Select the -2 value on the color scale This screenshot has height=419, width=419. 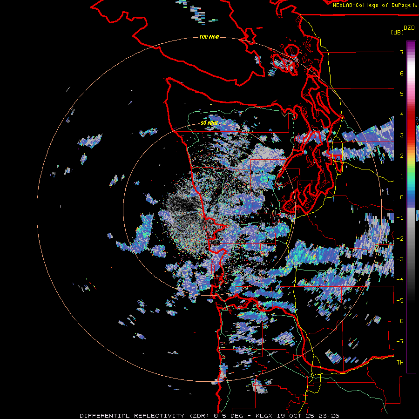[400, 239]
